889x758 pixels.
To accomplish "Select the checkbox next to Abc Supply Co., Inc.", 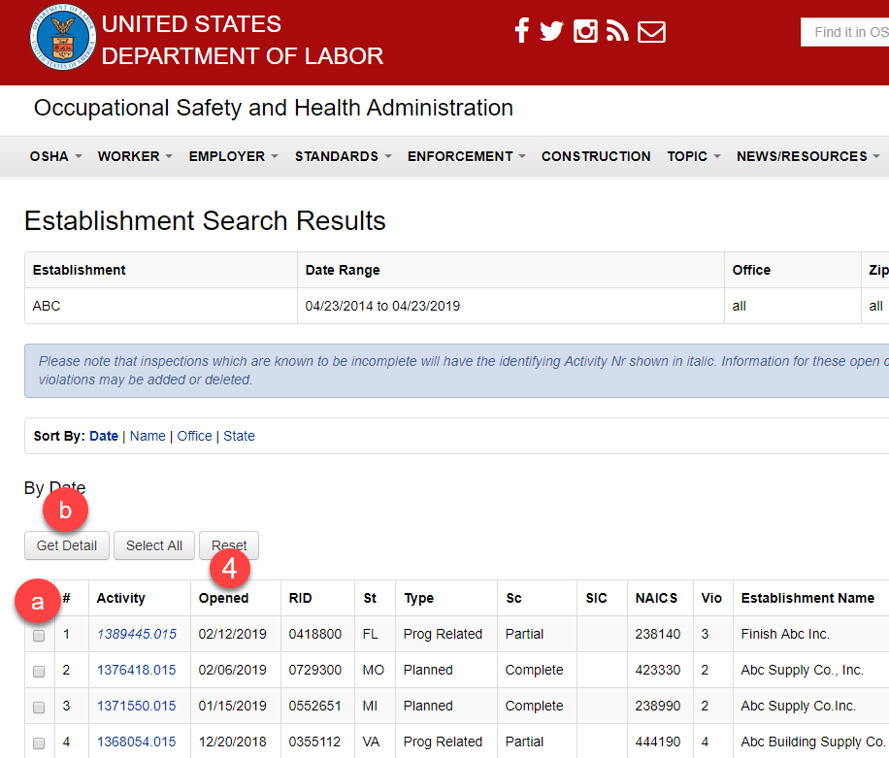I will (39, 671).
